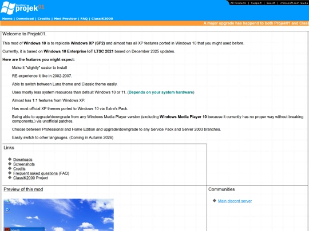Click the Preview of this mod heading

click(x=23, y=189)
